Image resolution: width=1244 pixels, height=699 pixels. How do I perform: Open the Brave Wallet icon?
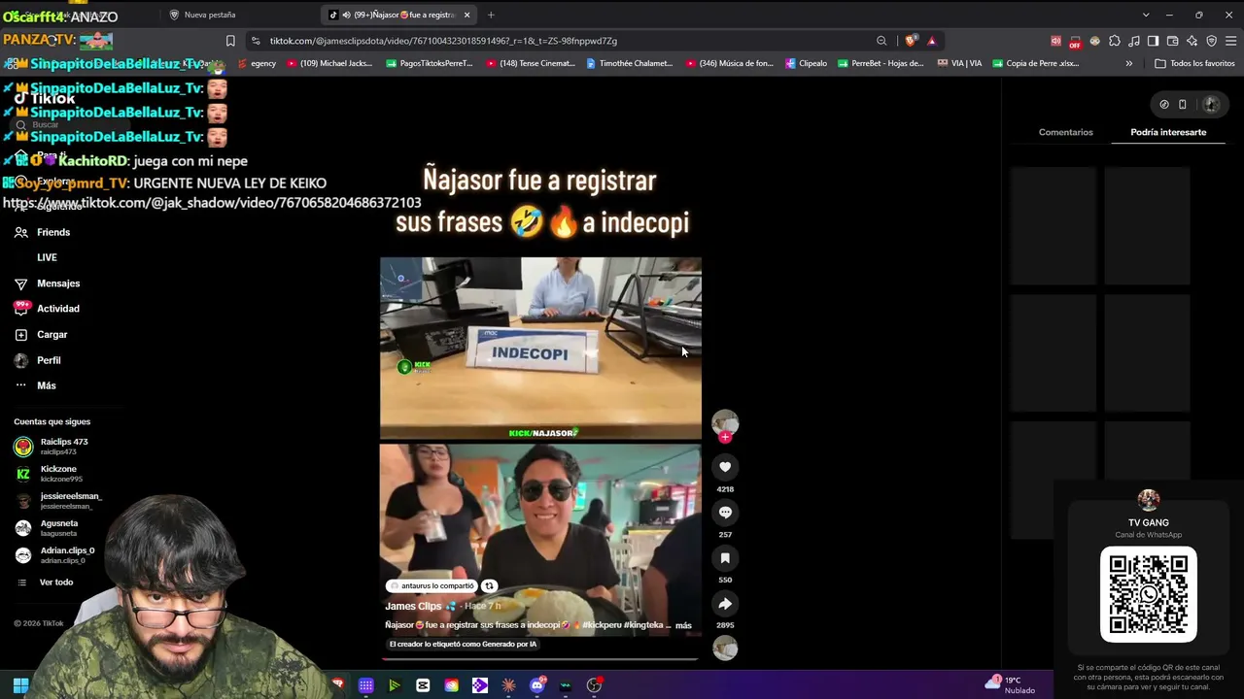[x=1172, y=41]
